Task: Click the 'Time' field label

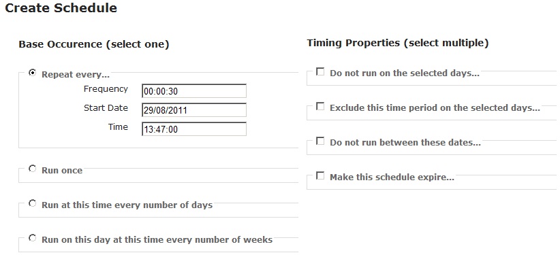Action: point(118,127)
